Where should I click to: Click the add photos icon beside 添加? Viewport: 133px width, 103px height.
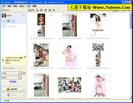coord(29,10)
